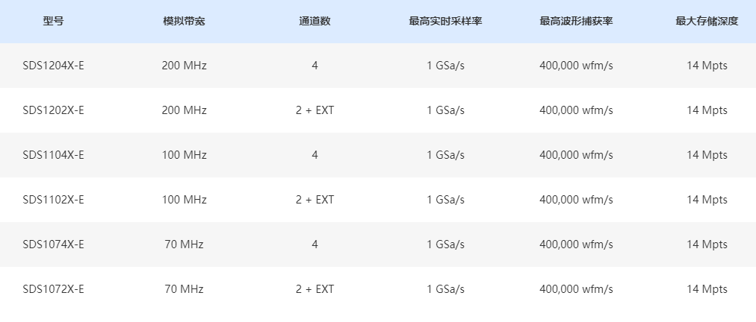Select the 1 GSa/s cell in SDS1102X-E row
The width and height of the screenshot is (756, 322).
(x=445, y=200)
